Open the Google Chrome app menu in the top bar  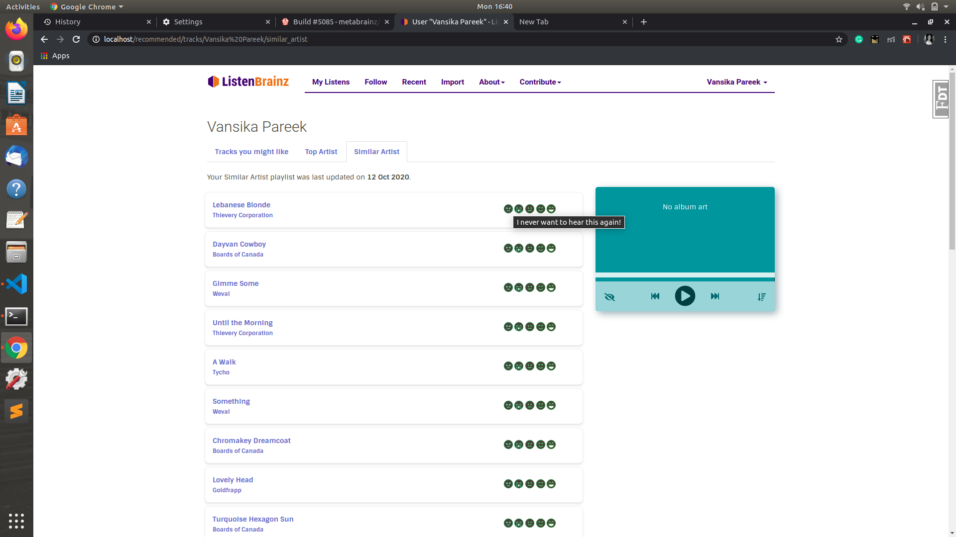pyautogui.click(x=87, y=6)
